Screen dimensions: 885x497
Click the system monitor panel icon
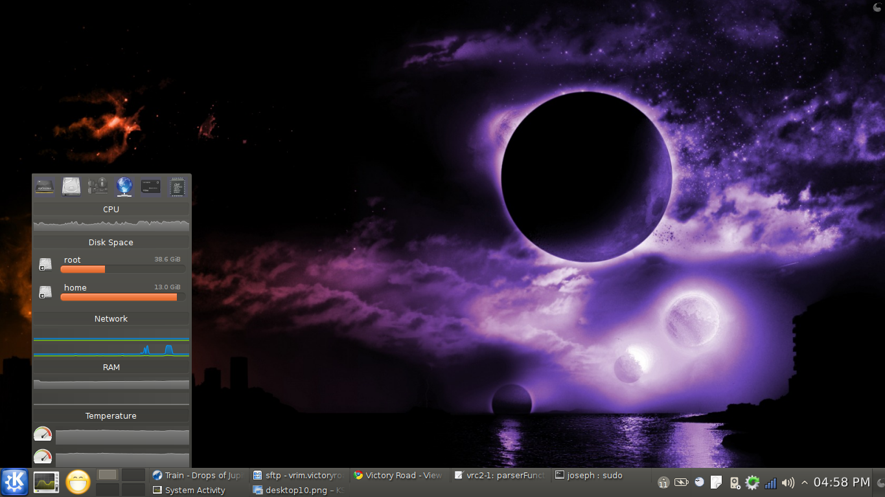pyautogui.click(x=47, y=482)
